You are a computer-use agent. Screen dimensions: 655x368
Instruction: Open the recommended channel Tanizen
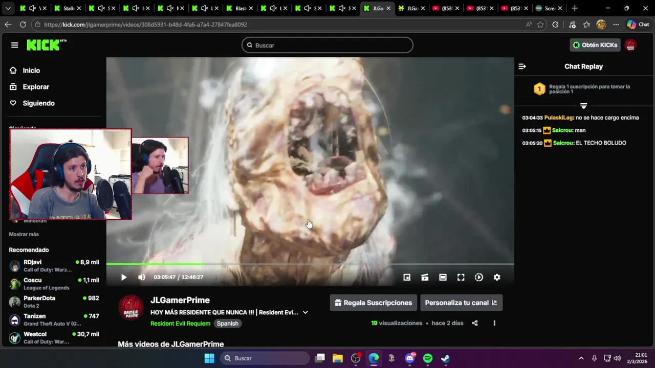(54, 320)
